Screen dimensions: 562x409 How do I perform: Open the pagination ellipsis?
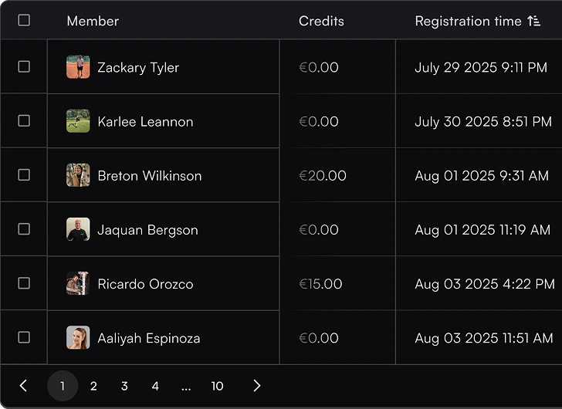pos(186,386)
